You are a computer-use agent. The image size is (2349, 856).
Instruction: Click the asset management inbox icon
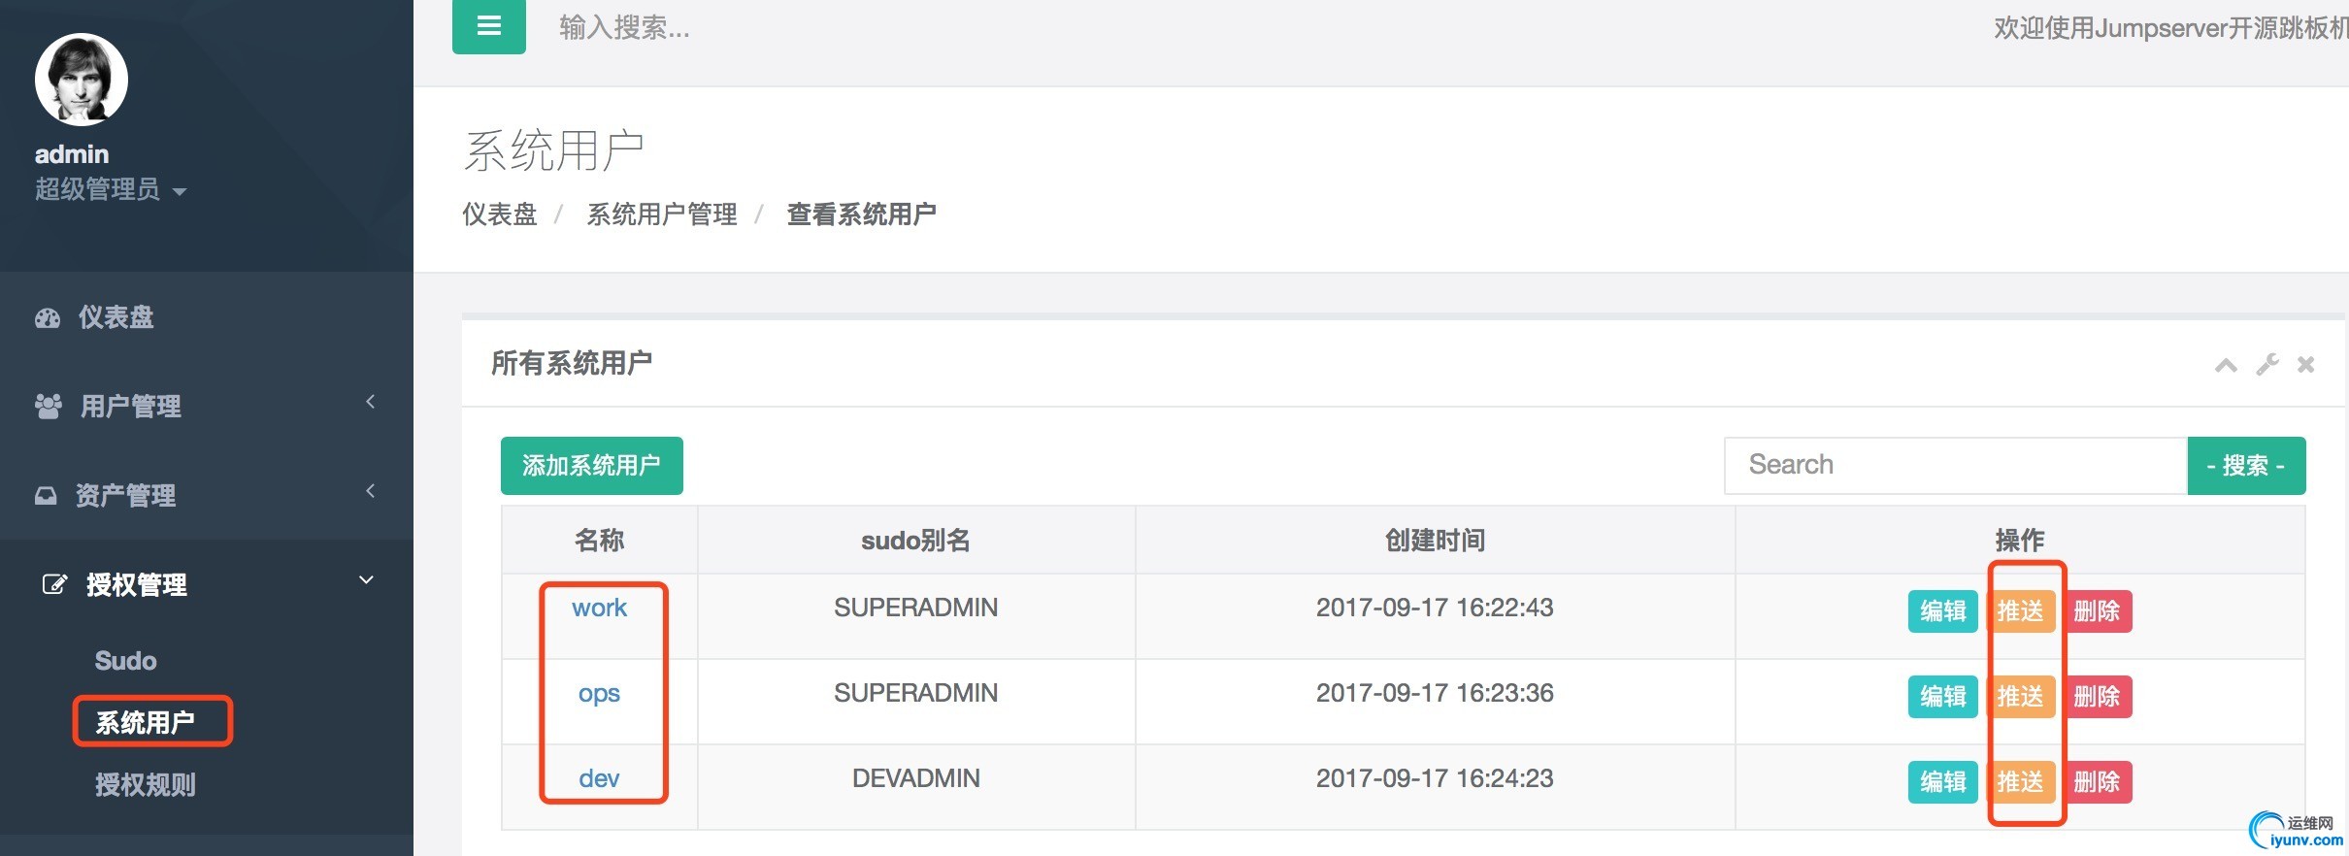coord(46,496)
